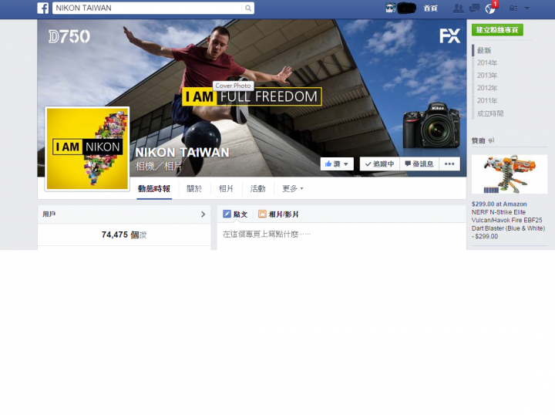Jump to 2013年 on timeline

[x=487, y=76]
